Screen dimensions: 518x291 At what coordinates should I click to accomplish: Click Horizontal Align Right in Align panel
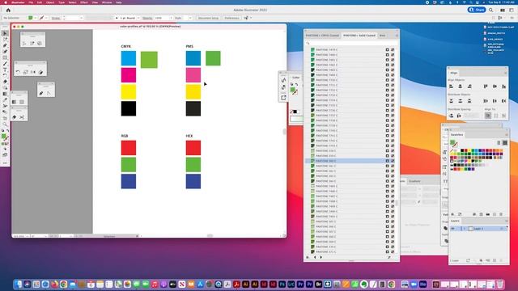click(469, 86)
